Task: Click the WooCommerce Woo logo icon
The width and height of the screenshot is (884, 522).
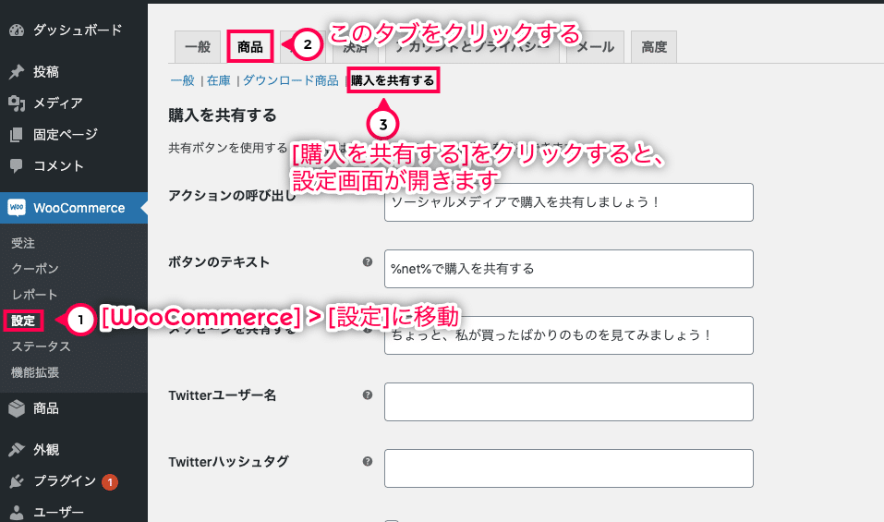Action: tap(17, 208)
